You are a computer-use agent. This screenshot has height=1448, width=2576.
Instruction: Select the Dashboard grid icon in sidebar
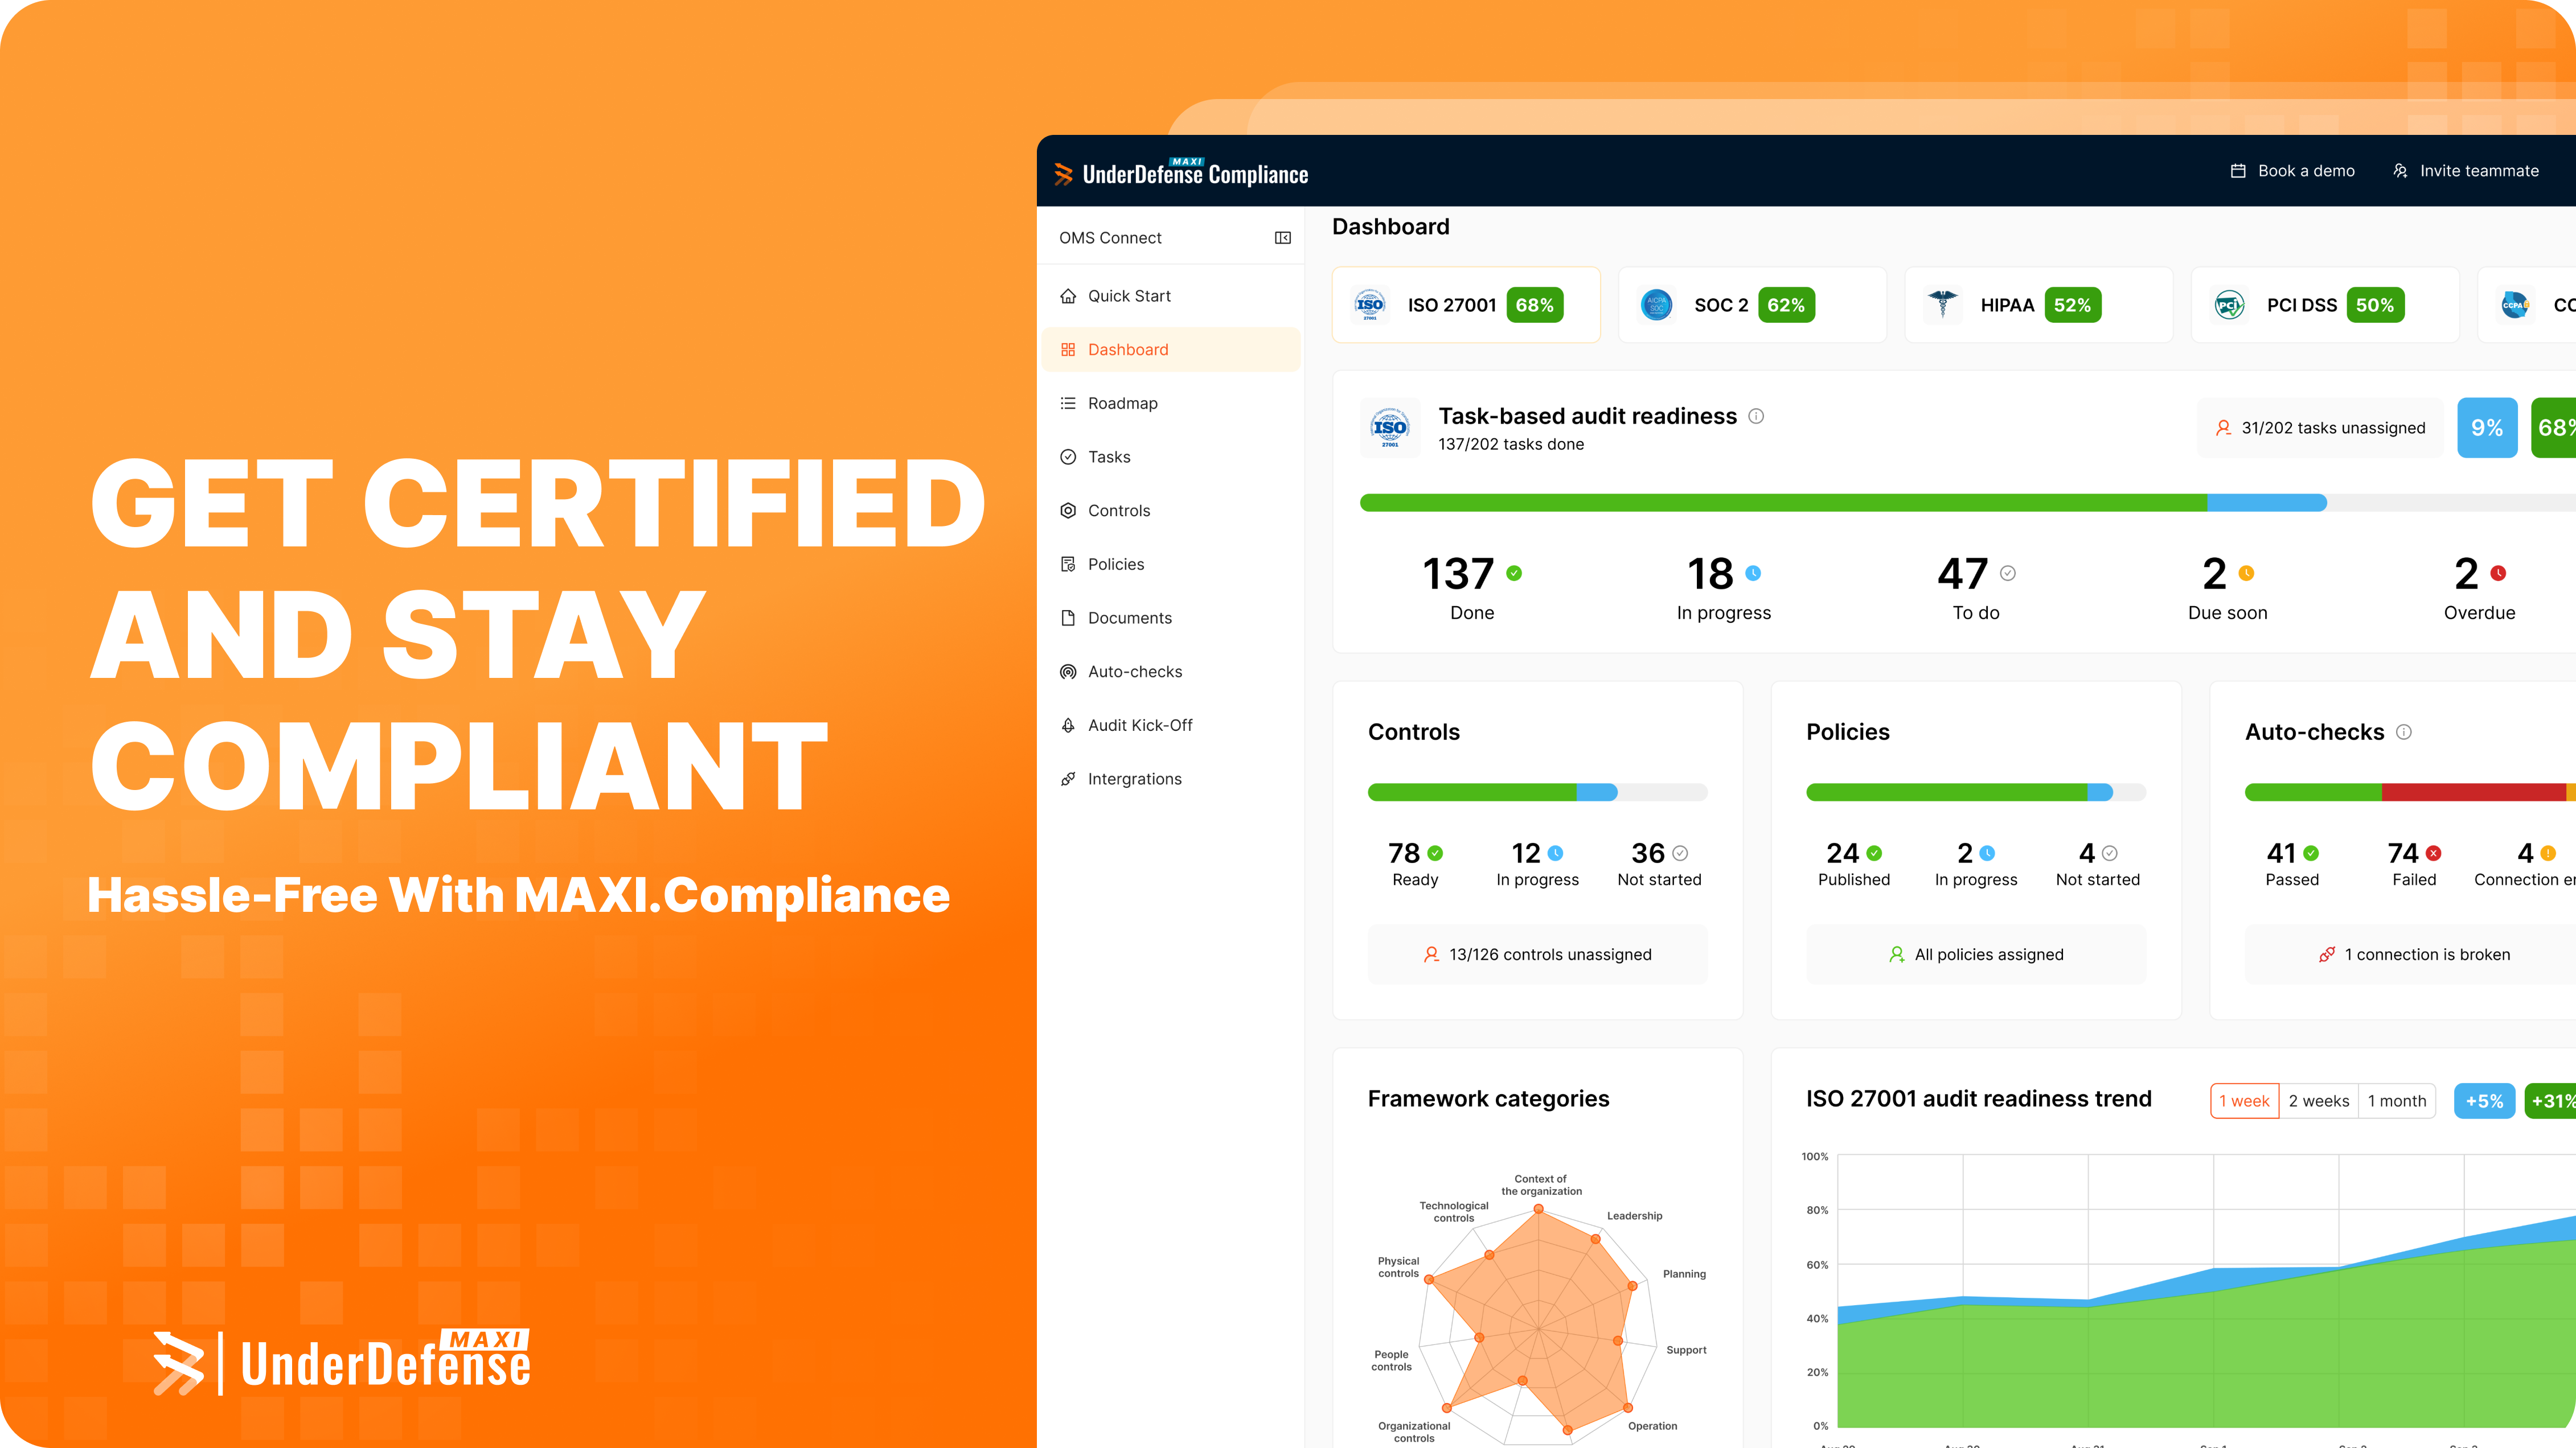(x=1069, y=349)
